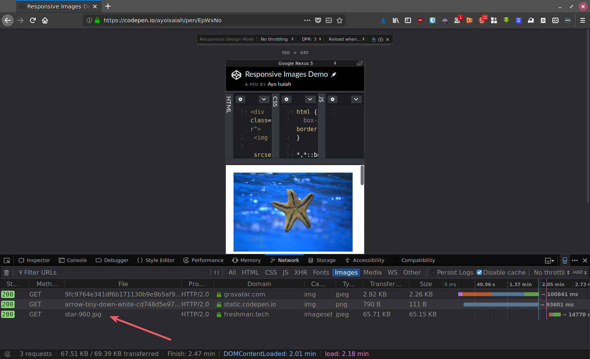Switch to the Console tab
This screenshot has height=359, width=590.
tap(73, 260)
